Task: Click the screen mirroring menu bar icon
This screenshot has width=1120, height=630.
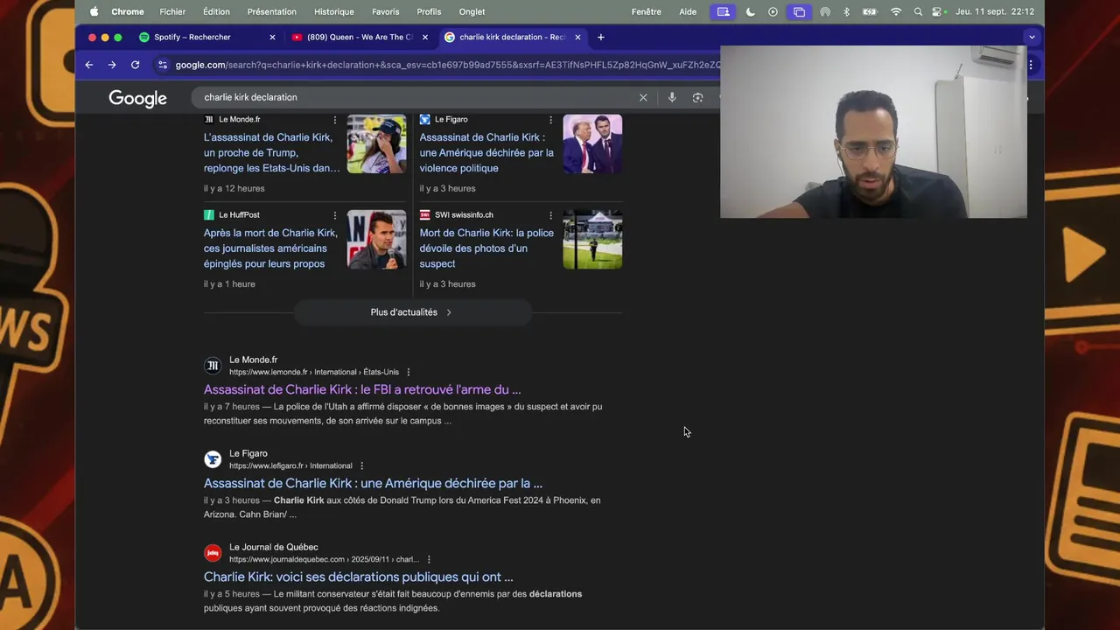Action: (x=799, y=11)
